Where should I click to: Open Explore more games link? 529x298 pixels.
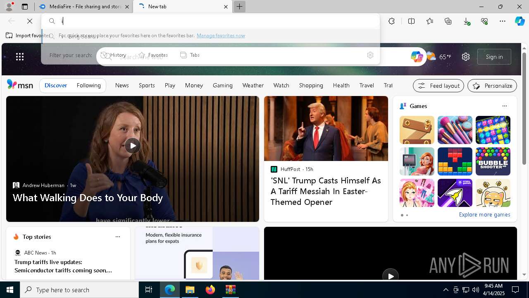tap(484, 215)
